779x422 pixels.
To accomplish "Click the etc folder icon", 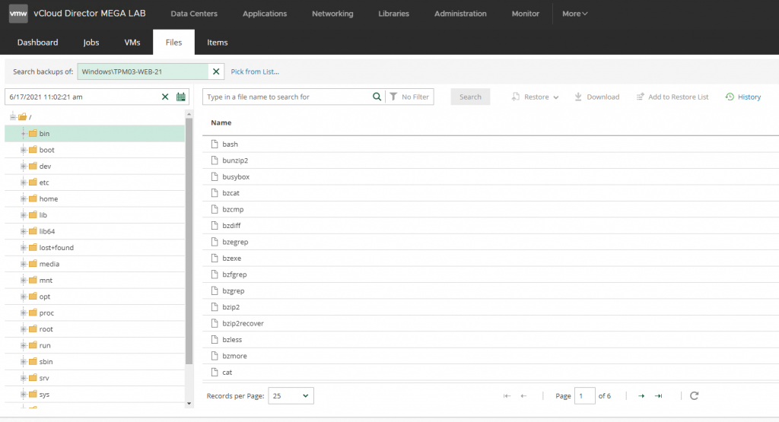I will 33,182.
